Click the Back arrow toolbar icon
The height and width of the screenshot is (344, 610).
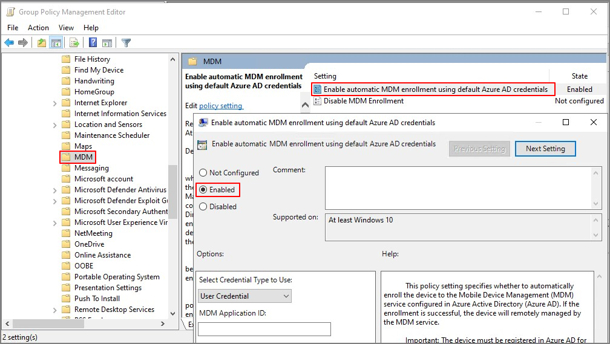9,43
